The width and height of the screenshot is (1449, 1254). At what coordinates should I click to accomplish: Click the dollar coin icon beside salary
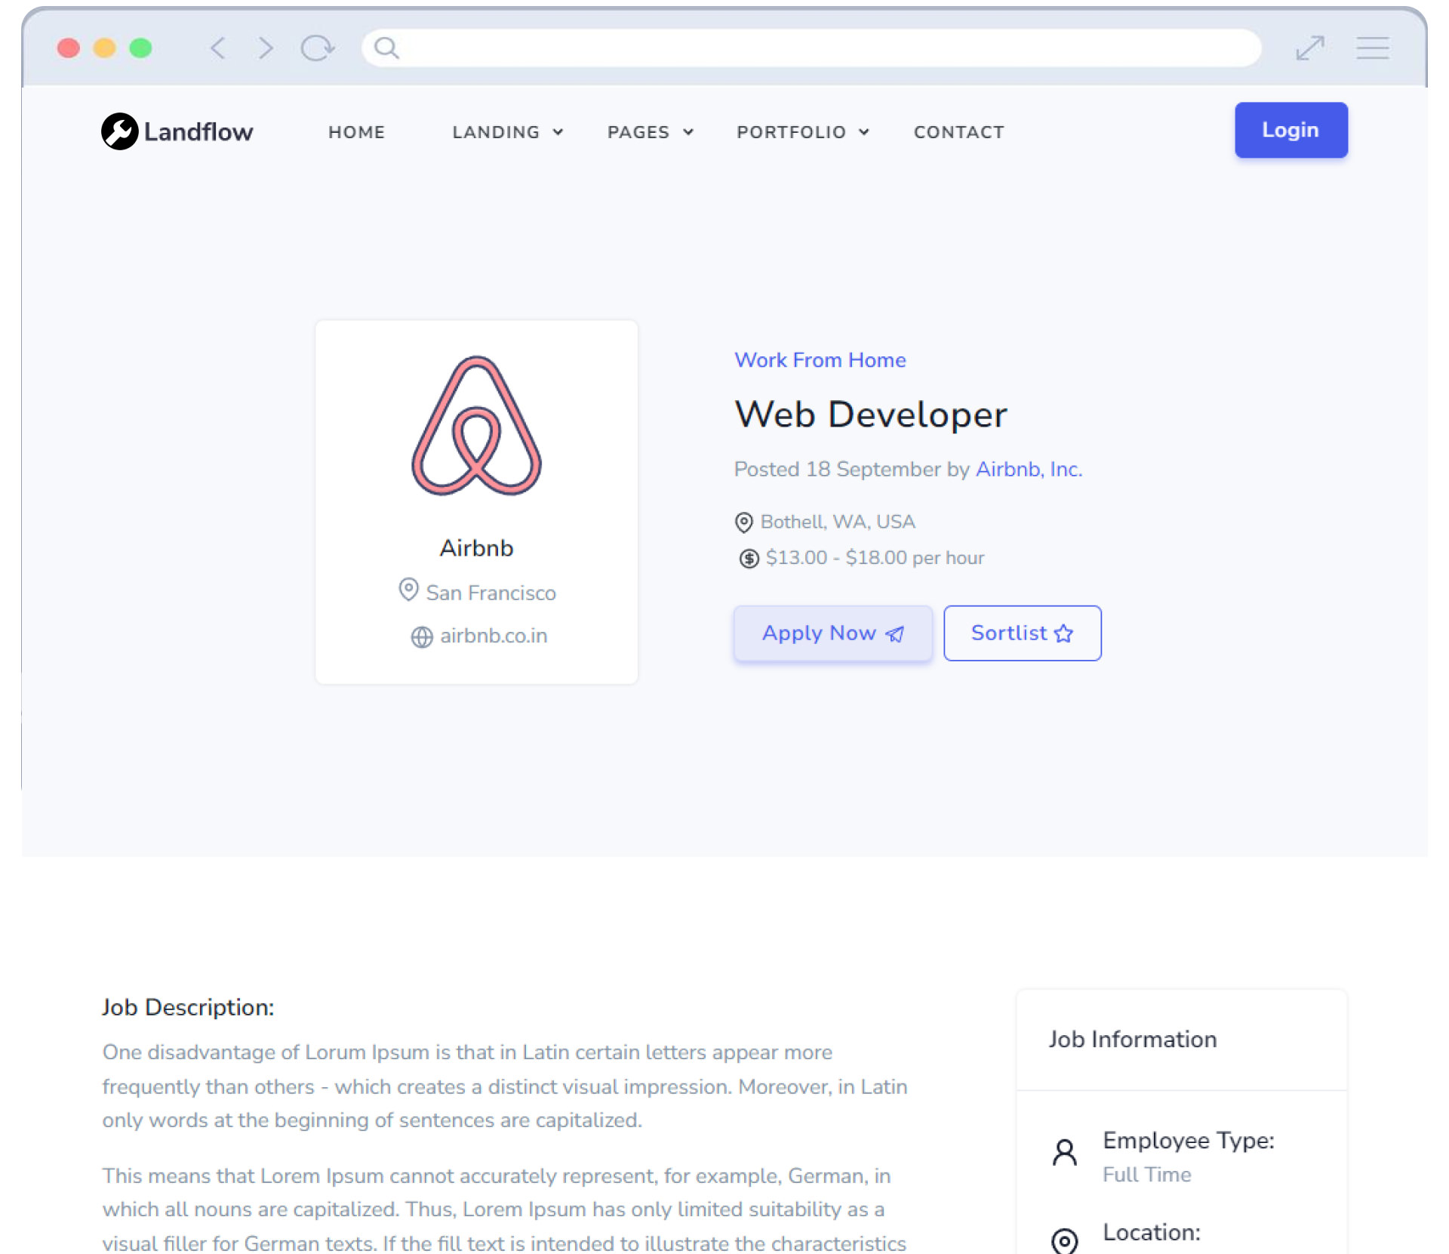click(749, 559)
